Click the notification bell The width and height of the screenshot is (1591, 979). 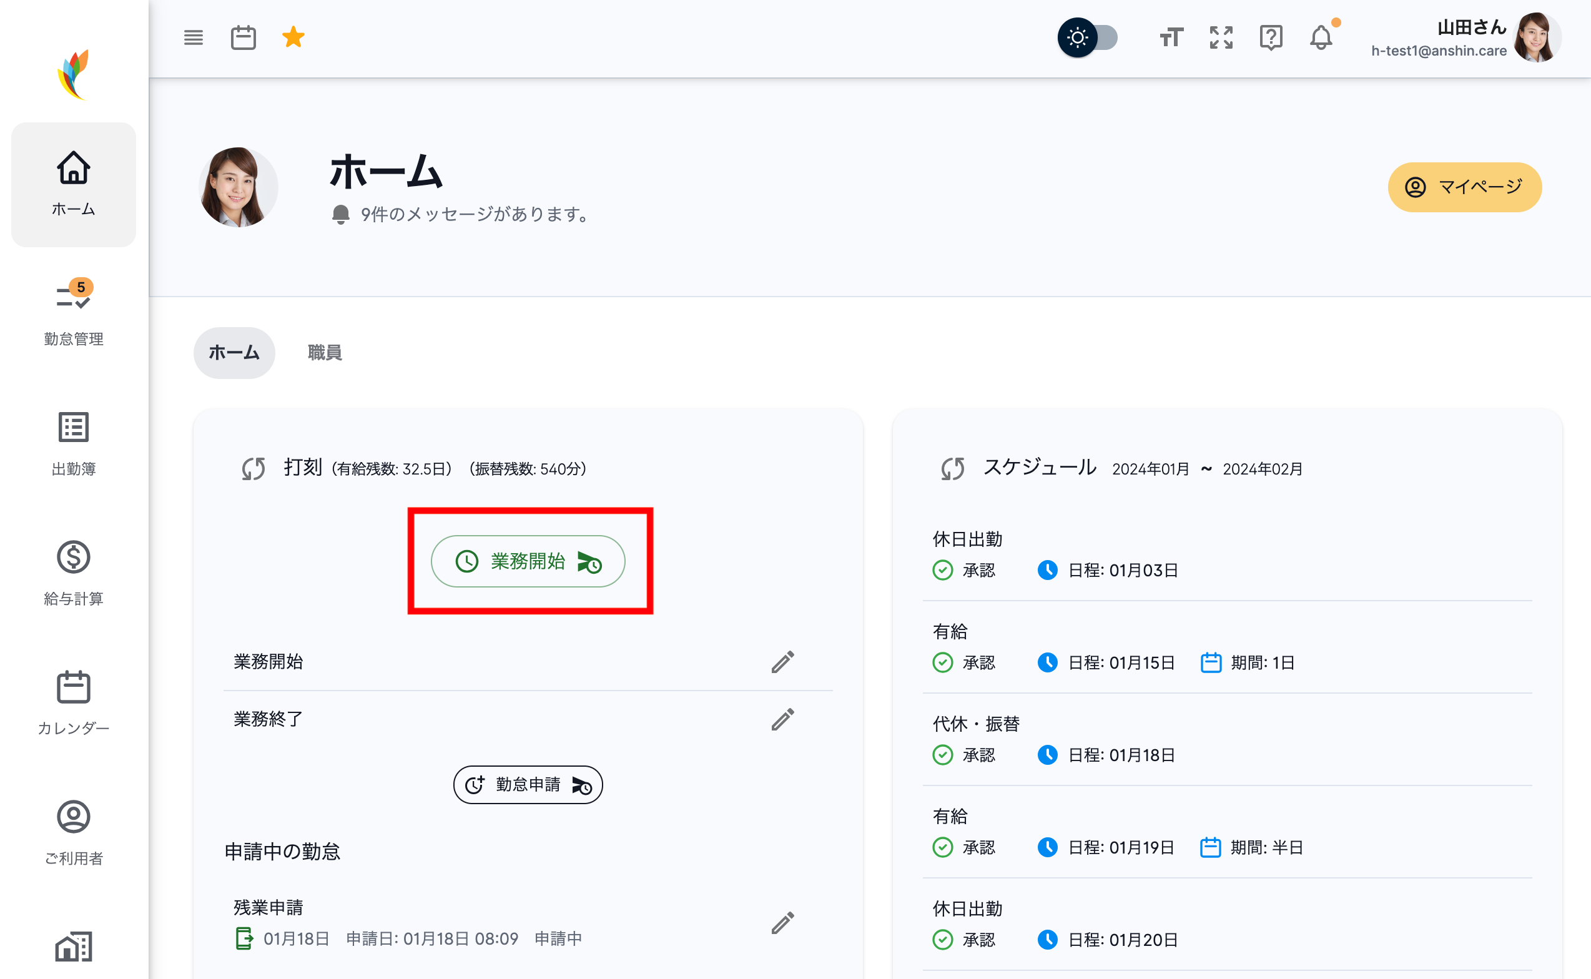pyautogui.click(x=1321, y=37)
